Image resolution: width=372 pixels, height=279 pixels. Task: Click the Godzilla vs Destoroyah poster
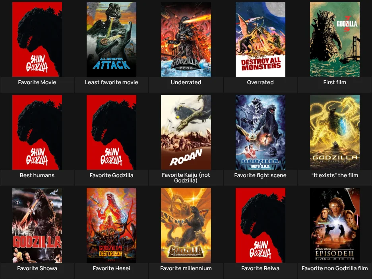(112, 225)
